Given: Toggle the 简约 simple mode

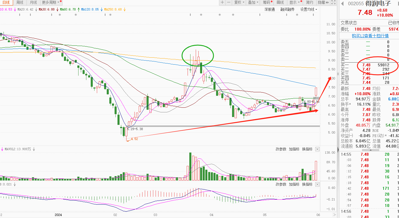Looking at the screenshot, I should pyautogui.click(x=310, y=2).
